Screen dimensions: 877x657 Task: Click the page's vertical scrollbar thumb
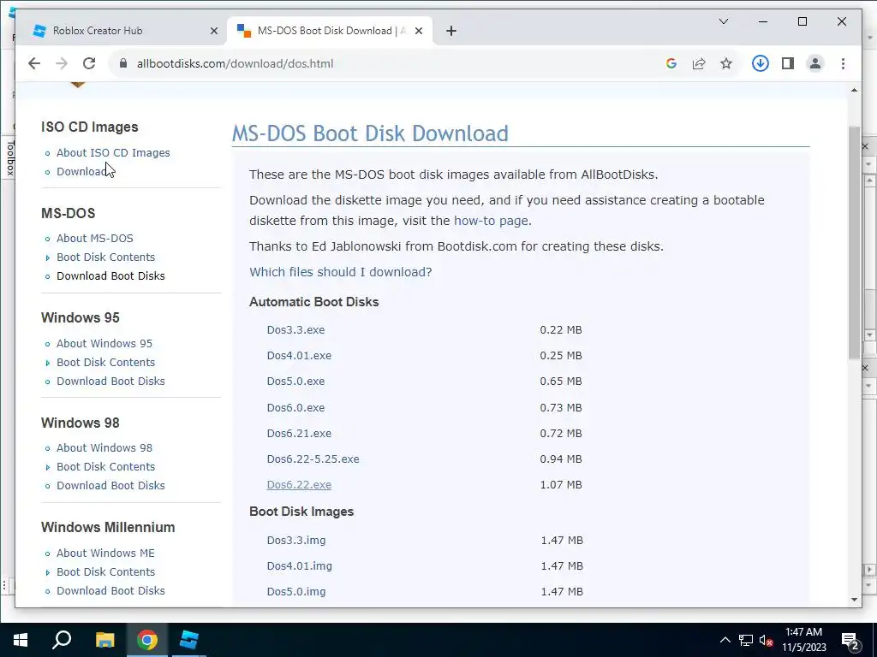coord(854,242)
